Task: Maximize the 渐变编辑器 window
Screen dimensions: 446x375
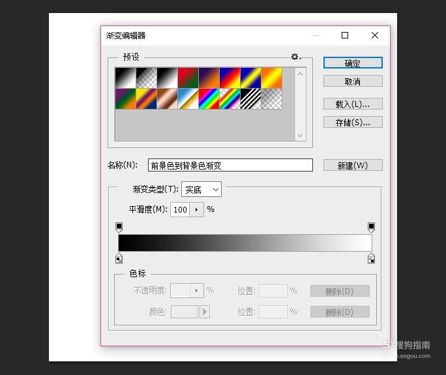Action: 345,35
